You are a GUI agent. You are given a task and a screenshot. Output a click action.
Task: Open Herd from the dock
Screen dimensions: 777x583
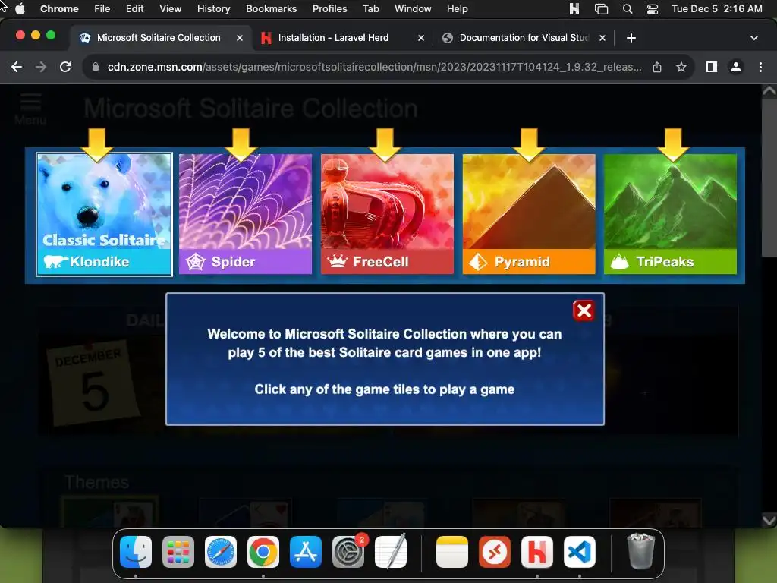537,552
